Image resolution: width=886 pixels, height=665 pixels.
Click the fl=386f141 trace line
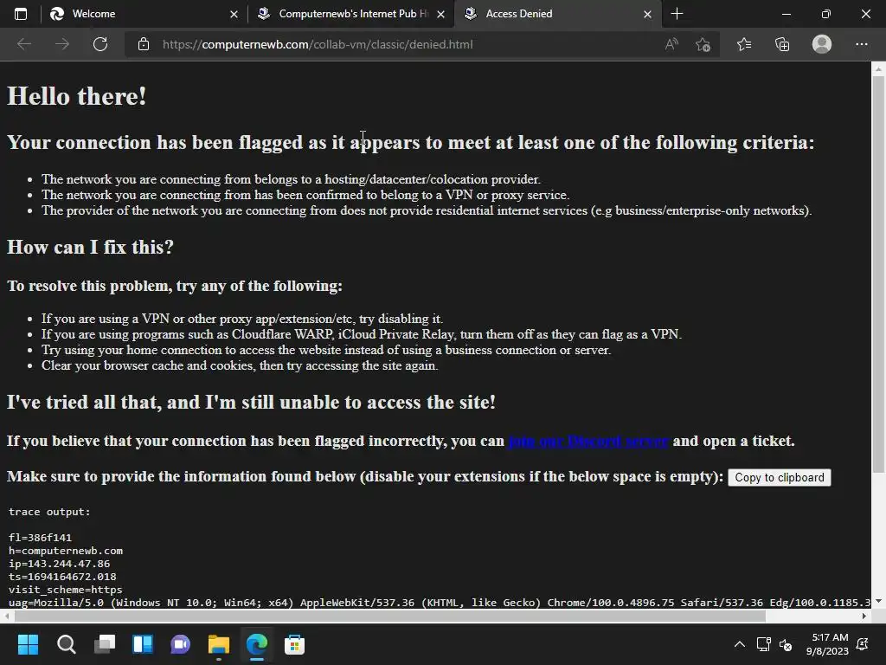[40, 538]
